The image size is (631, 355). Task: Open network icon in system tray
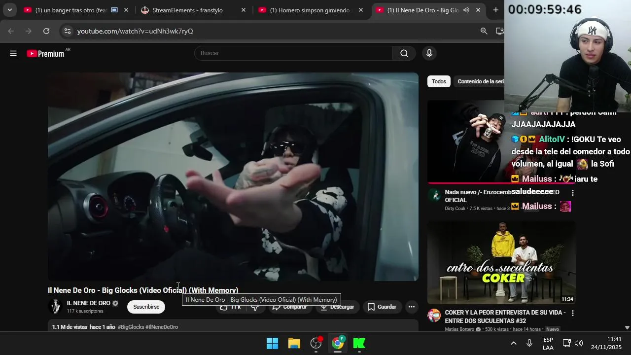(566, 343)
